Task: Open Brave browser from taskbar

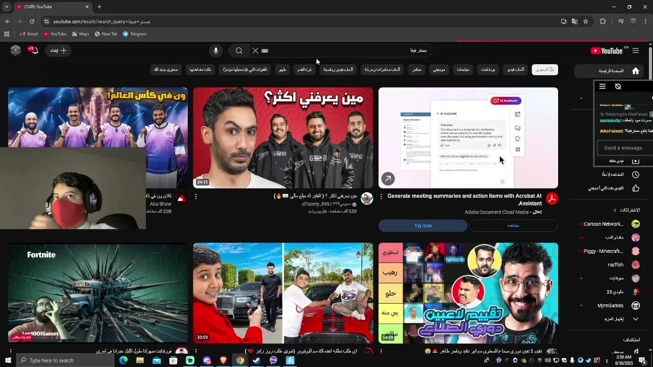Action: [x=223, y=360]
